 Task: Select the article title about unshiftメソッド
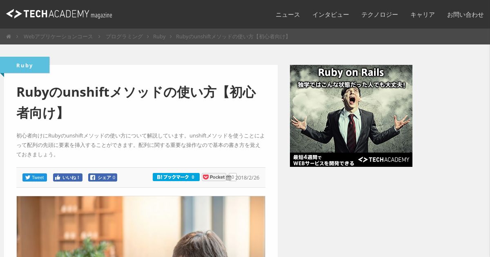136,102
